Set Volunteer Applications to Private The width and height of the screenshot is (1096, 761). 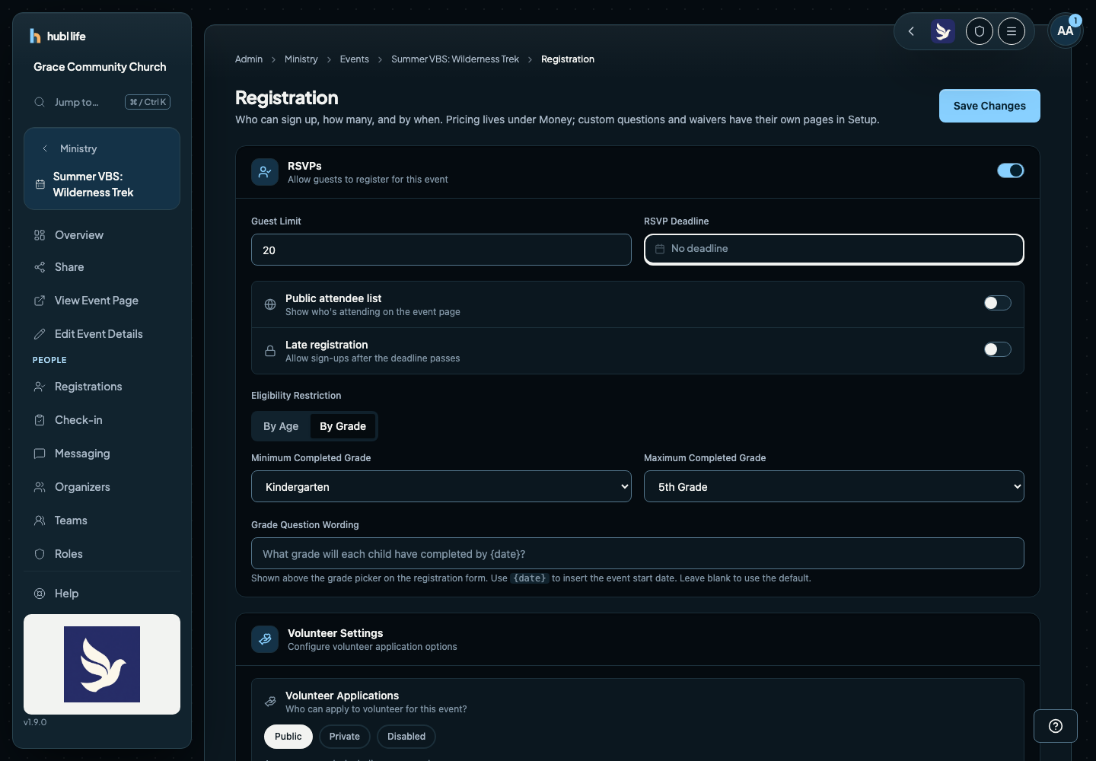[345, 737]
